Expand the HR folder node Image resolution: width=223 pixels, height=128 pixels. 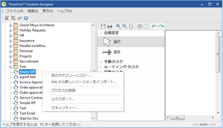10,36
